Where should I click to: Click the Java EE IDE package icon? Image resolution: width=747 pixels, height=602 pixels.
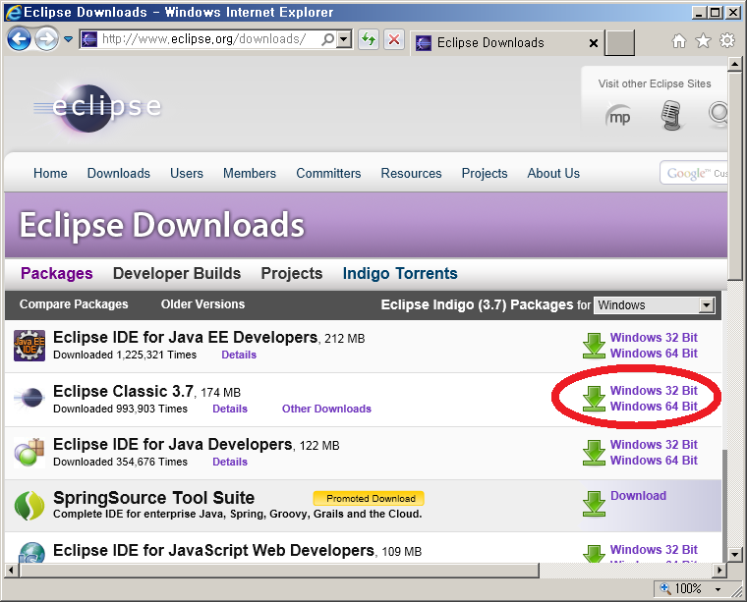[x=29, y=346]
